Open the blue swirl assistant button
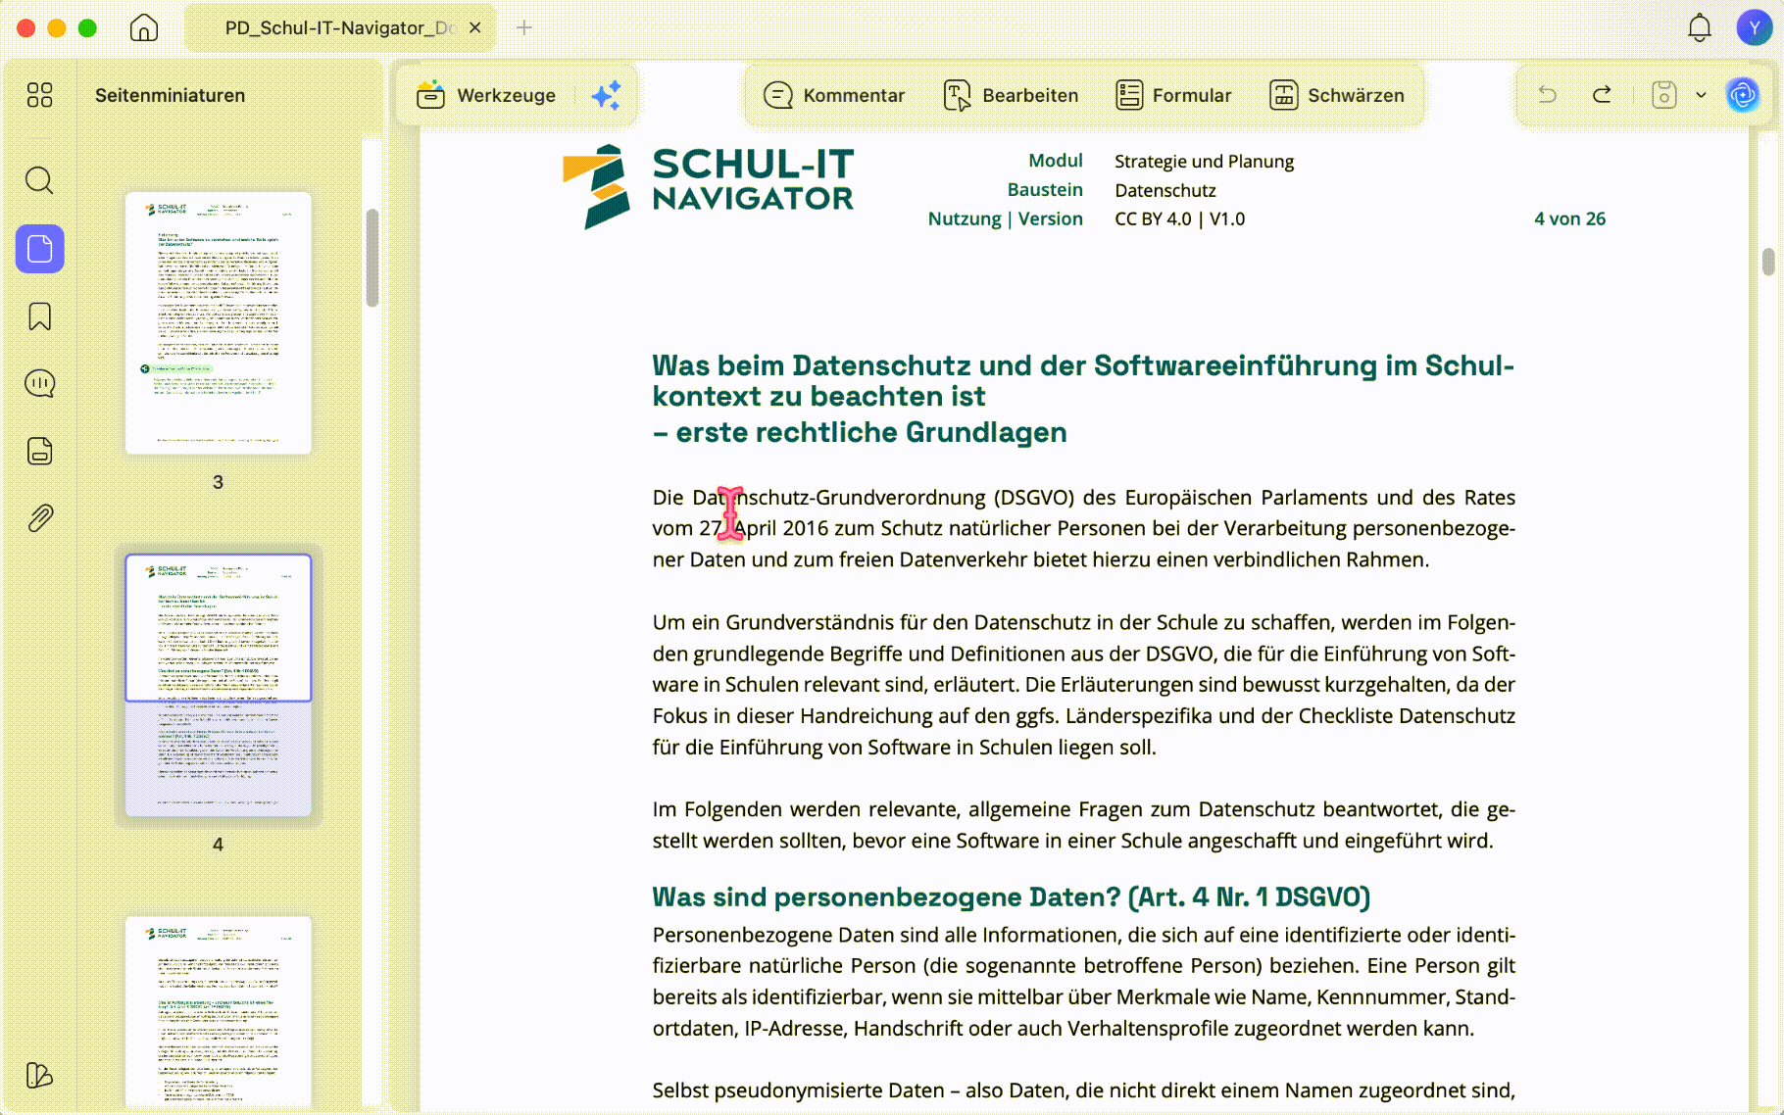 tap(1743, 95)
